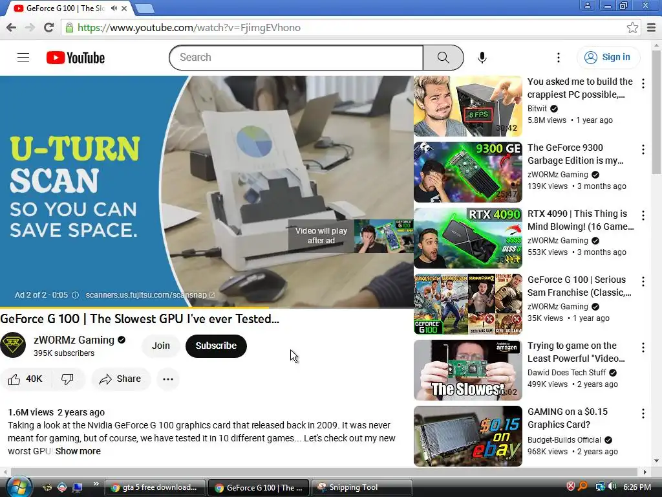This screenshot has height=497, width=662.
Task: Open Budget-Builds Official channel name
Action: click(564, 440)
